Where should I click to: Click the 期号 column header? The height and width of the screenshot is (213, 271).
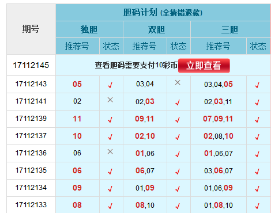(31, 29)
